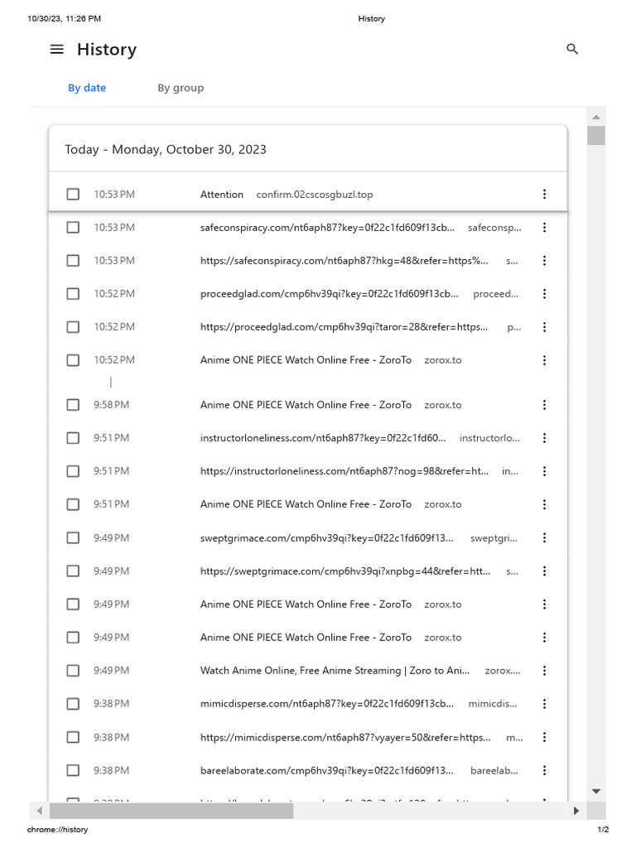The height and width of the screenshot is (848, 636).
Task: Select checkbox for Attention 10:53 PM entry
Action: (x=73, y=194)
